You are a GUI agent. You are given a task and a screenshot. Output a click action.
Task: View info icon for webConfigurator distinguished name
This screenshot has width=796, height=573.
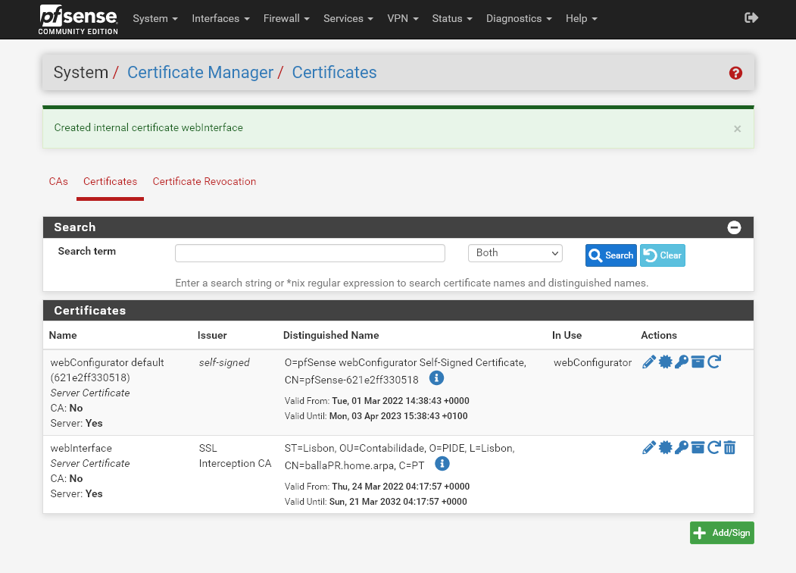pyautogui.click(x=436, y=377)
